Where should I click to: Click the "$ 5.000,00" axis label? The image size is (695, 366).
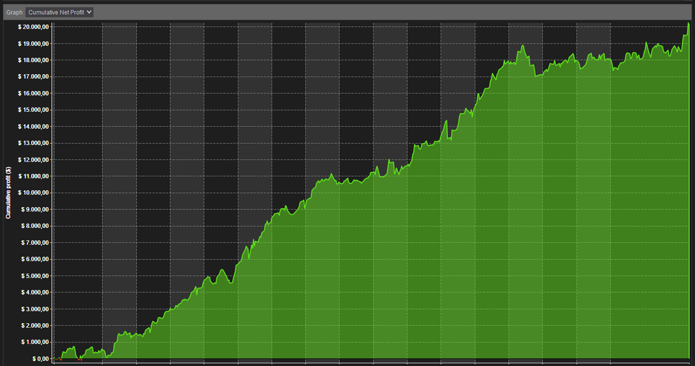pos(35,275)
